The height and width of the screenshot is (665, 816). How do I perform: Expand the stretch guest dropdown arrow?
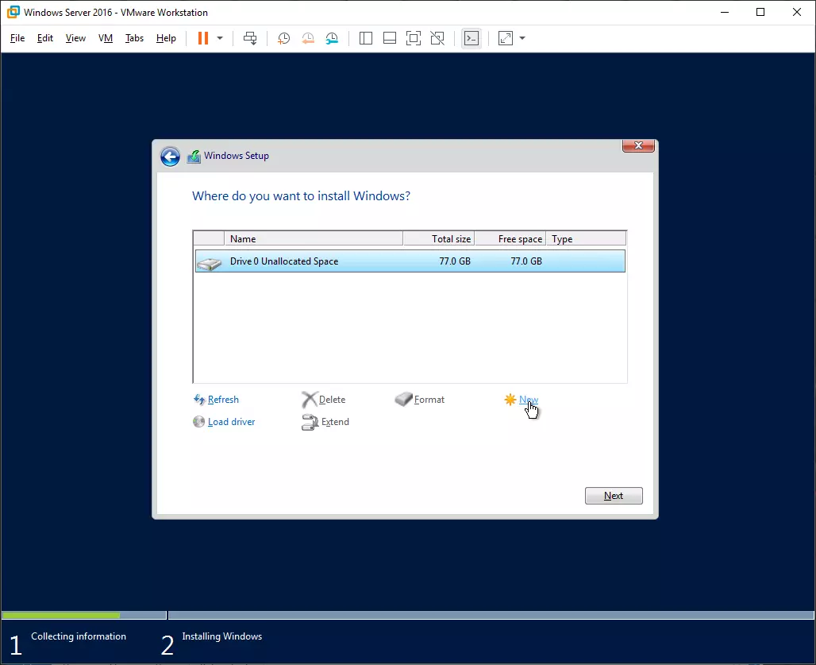point(522,38)
